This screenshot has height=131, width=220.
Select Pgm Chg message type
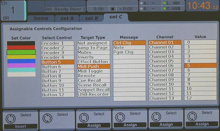tap(129, 52)
